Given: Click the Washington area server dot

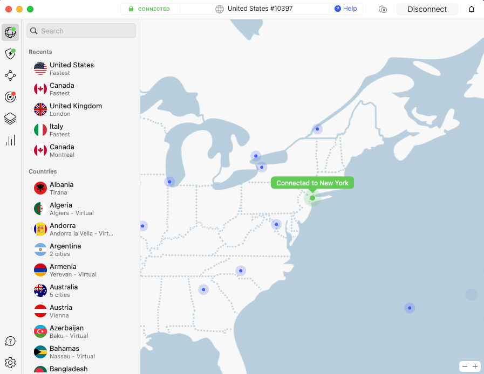Looking at the screenshot, I should tap(276, 224).
